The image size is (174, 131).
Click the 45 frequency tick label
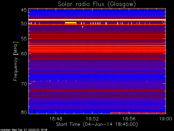tap(24, 10)
